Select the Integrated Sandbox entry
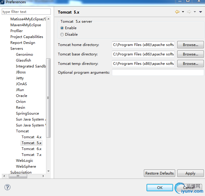 (31, 66)
